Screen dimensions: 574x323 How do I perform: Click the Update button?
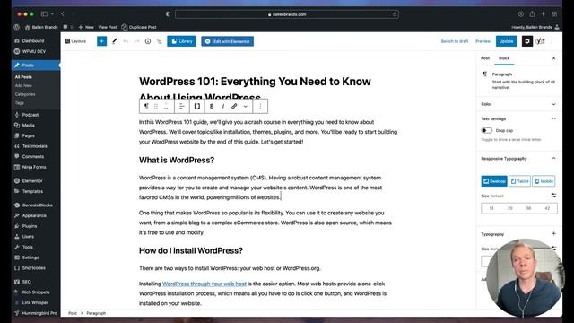506,41
